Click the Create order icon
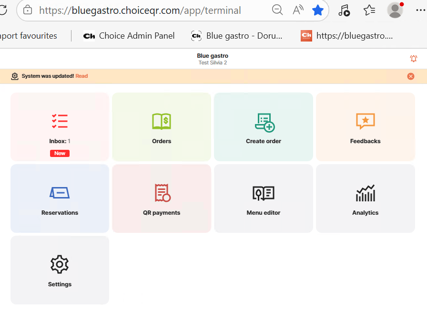Screen dimensions: 427x313 click(x=264, y=122)
